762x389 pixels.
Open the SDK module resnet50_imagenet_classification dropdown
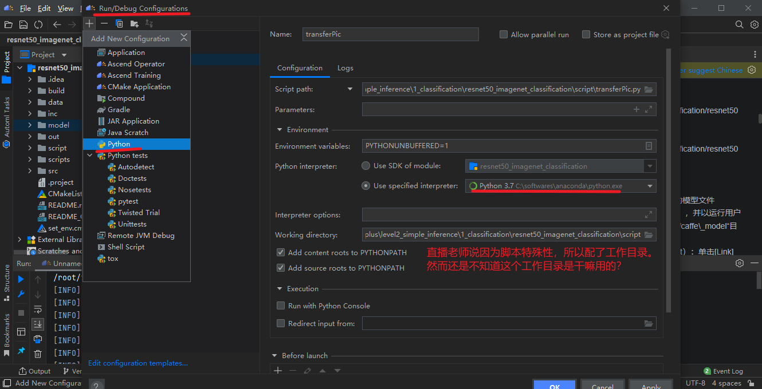pyautogui.click(x=650, y=166)
